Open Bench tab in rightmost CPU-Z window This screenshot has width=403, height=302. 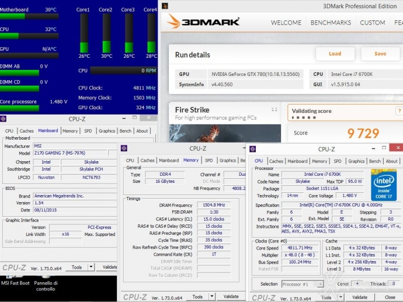tap(375, 161)
